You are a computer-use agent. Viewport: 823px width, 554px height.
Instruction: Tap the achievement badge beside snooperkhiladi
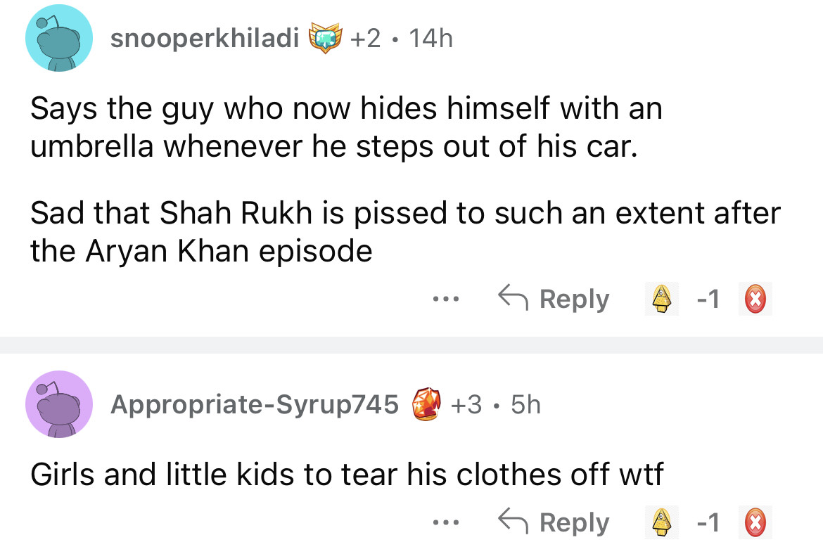[x=324, y=39]
